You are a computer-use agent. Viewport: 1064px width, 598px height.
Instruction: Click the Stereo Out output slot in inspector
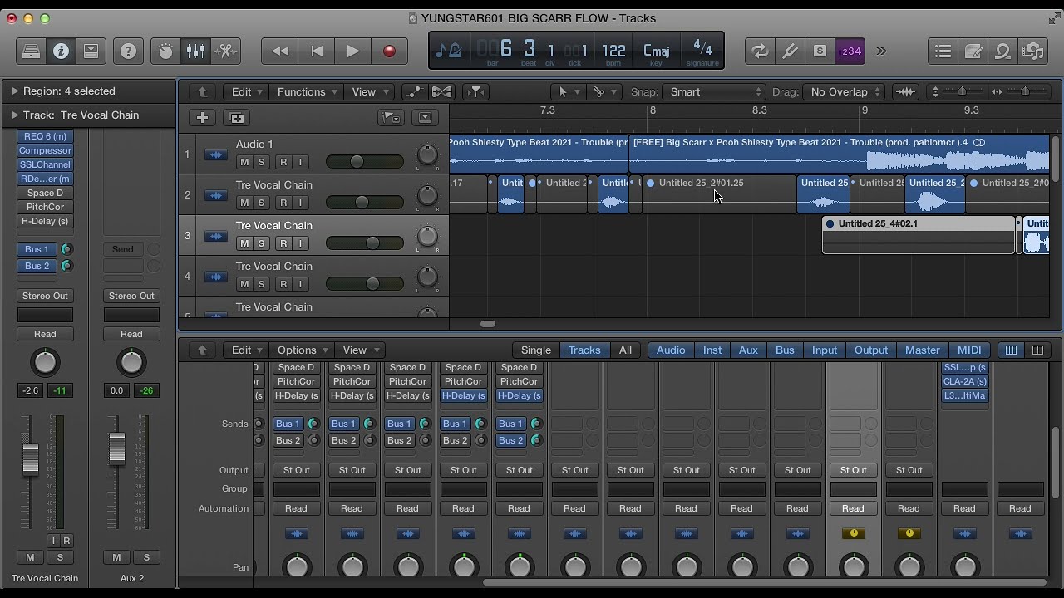click(x=45, y=296)
